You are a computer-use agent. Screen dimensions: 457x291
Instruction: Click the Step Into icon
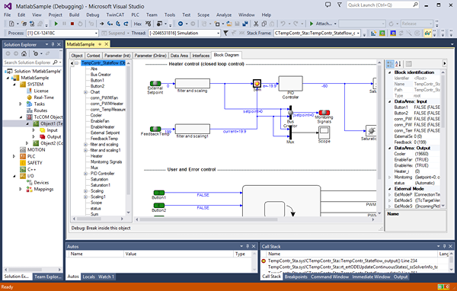coord(110,24)
